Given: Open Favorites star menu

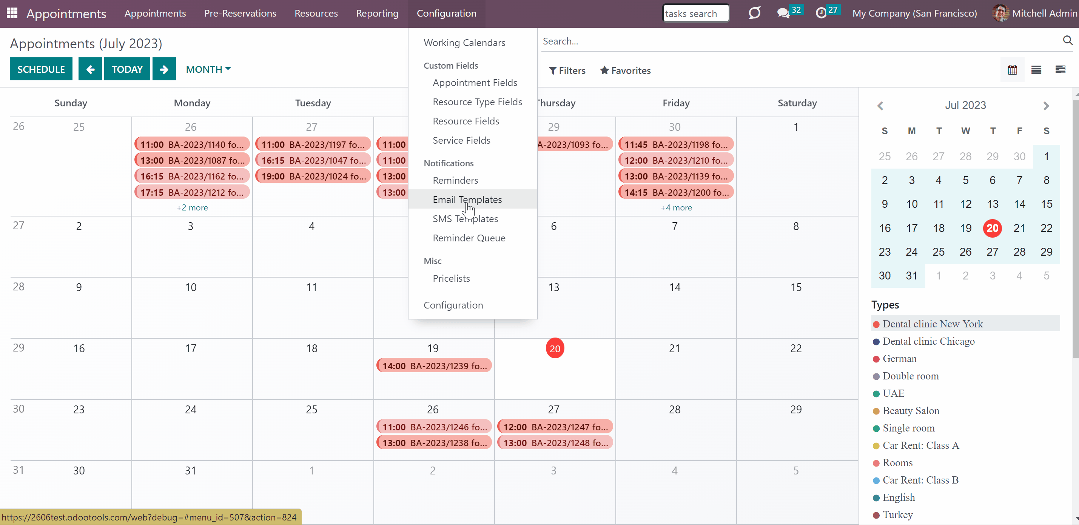Looking at the screenshot, I should pos(625,70).
